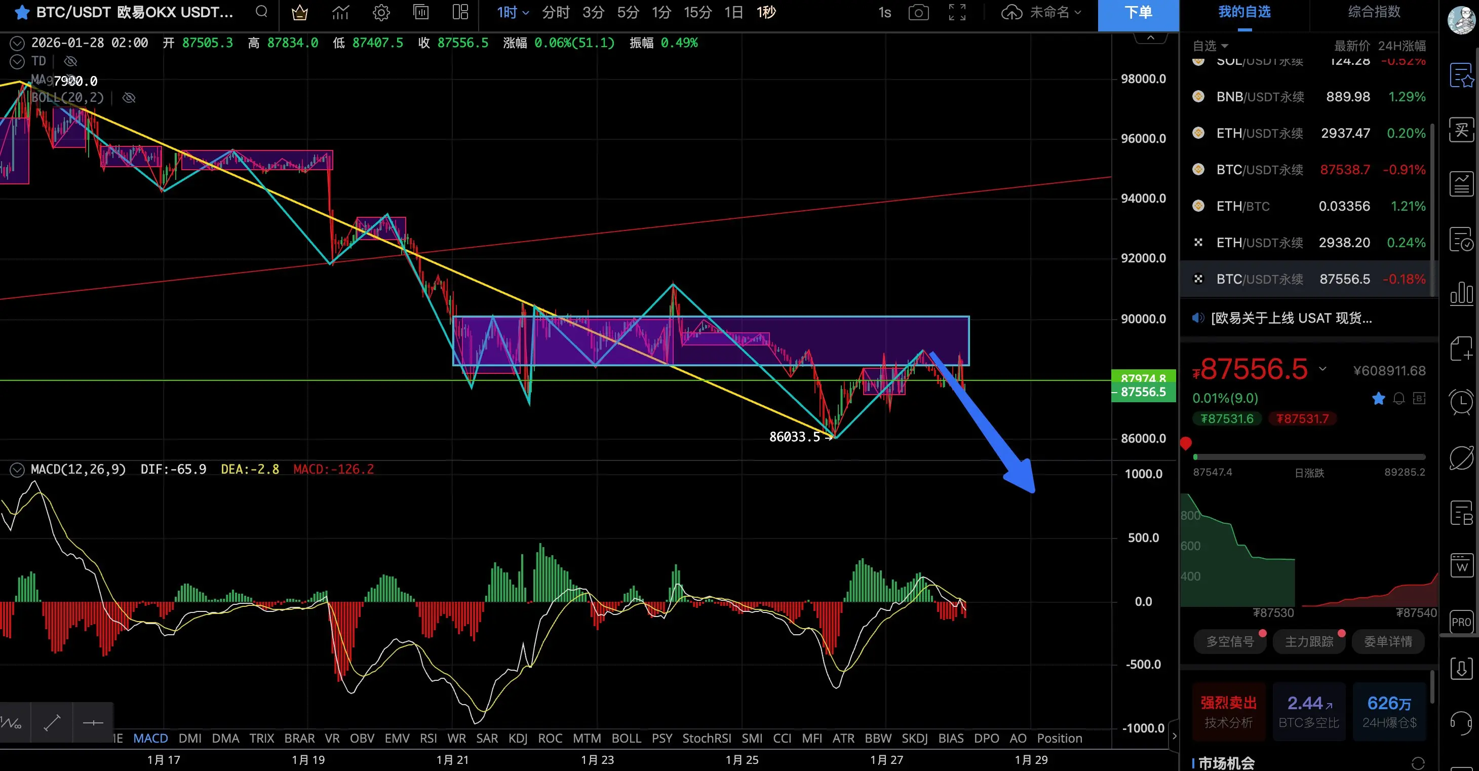
Task: Toggle BTC/USDT favorite star in title
Action: pyautogui.click(x=22, y=13)
